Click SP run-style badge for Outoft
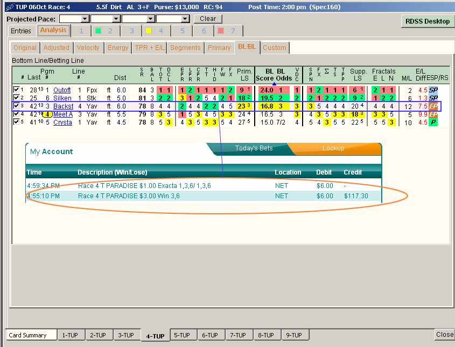455x347 pixels. pos(433,90)
